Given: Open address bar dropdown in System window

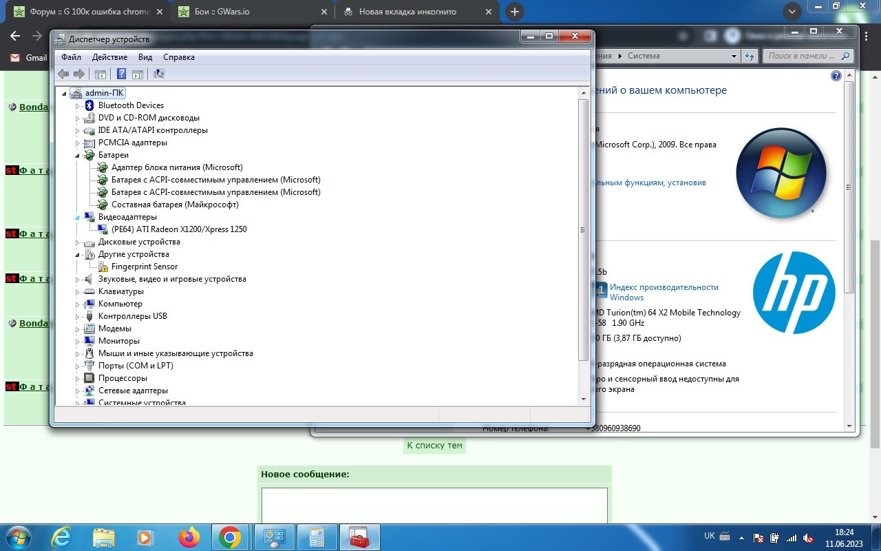Looking at the screenshot, I should pyautogui.click(x=734, y=56).
